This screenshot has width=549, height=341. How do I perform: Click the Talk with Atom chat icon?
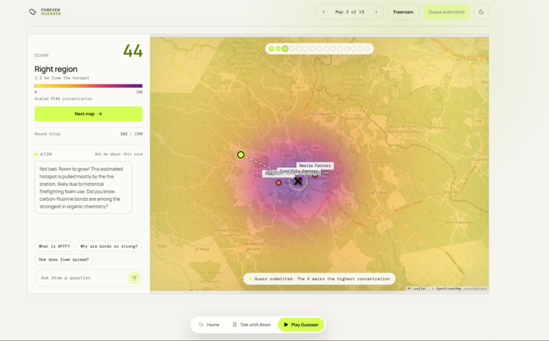234,325
